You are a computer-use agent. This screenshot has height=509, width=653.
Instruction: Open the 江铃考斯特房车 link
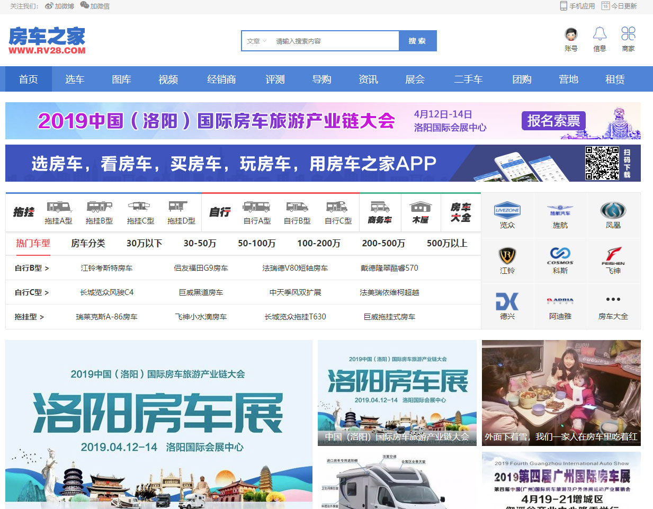pos(106,268)
